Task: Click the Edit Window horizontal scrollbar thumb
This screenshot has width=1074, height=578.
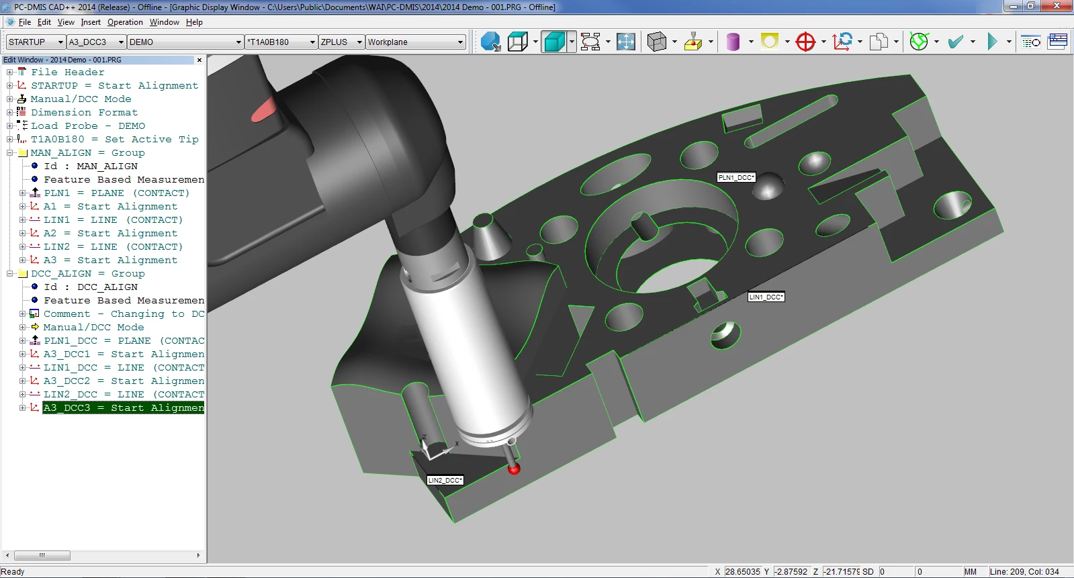Action: pos(42,555)
